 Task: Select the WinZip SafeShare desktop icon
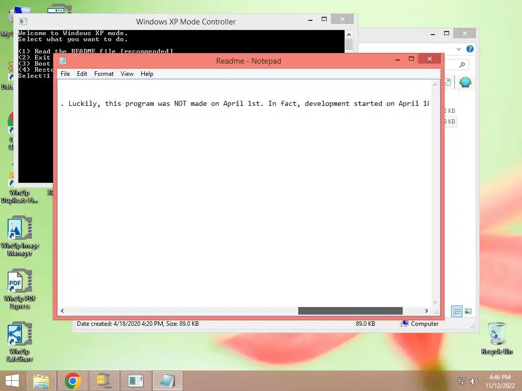(20, 342)
